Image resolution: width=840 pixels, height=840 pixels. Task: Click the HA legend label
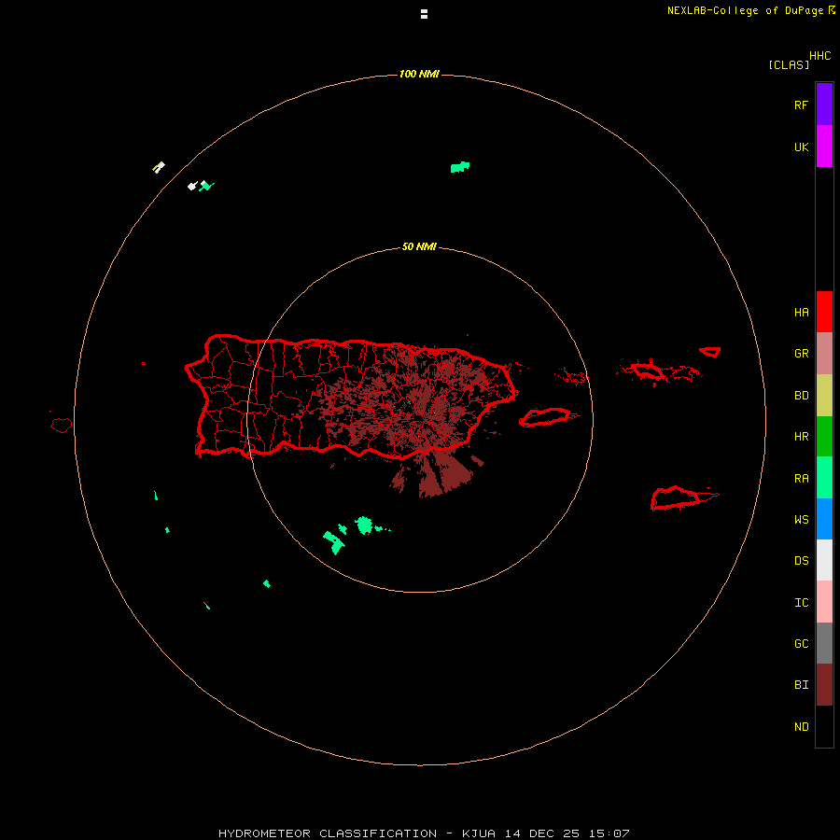(801, 312)
